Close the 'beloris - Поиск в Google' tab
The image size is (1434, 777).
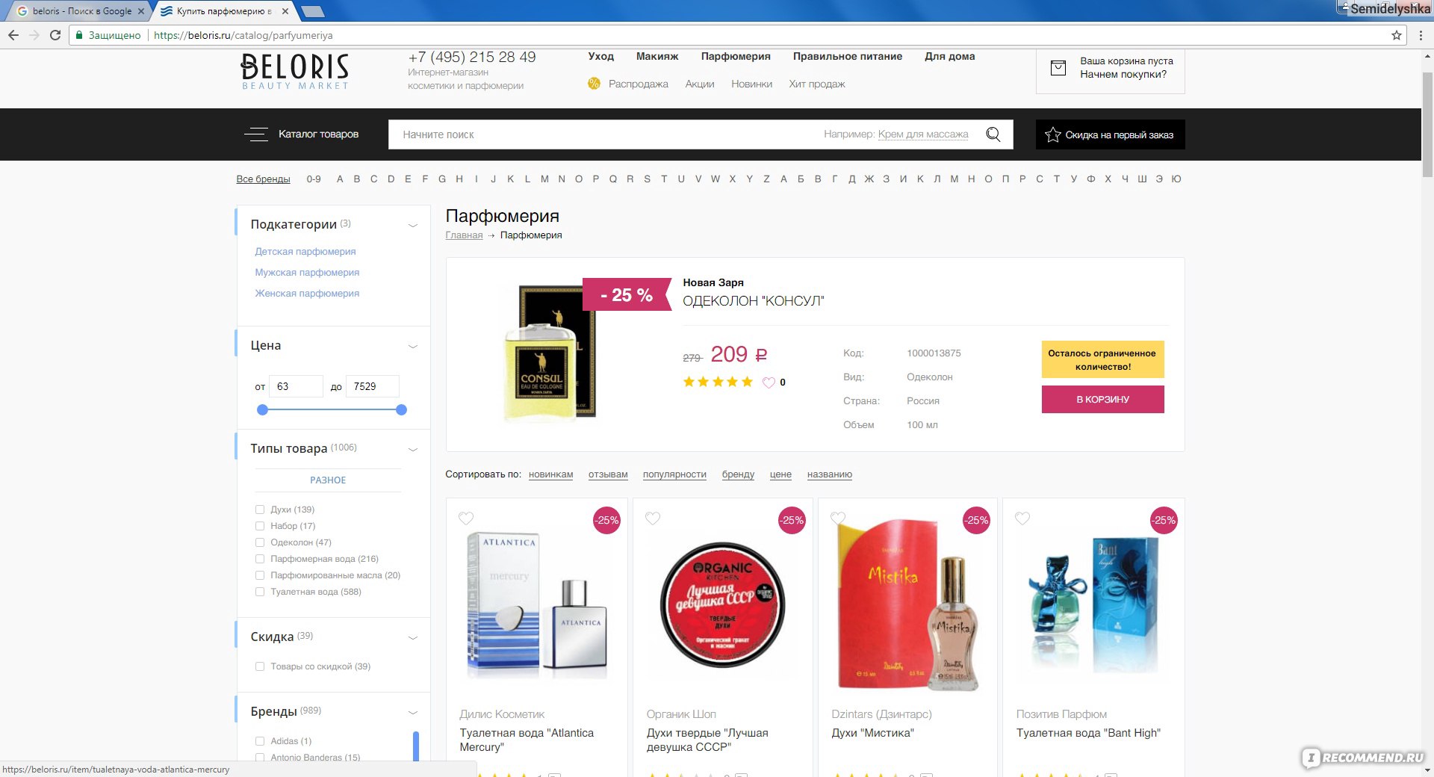140,11
